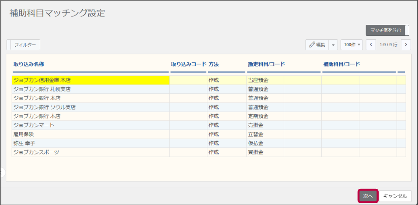Click the 1-9 / 9 行 page indicator
The height and width of the screenshot is (205, 418).
(x=388, y=45)
